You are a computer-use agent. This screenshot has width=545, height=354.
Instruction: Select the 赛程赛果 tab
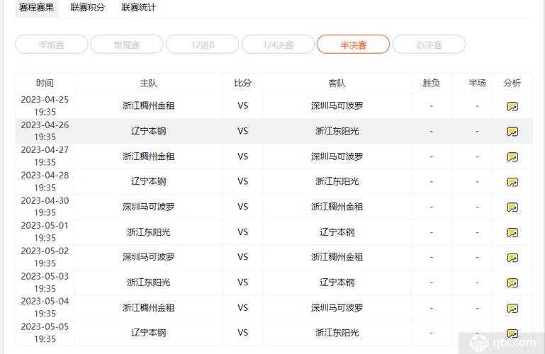click(x=37, y=8)
